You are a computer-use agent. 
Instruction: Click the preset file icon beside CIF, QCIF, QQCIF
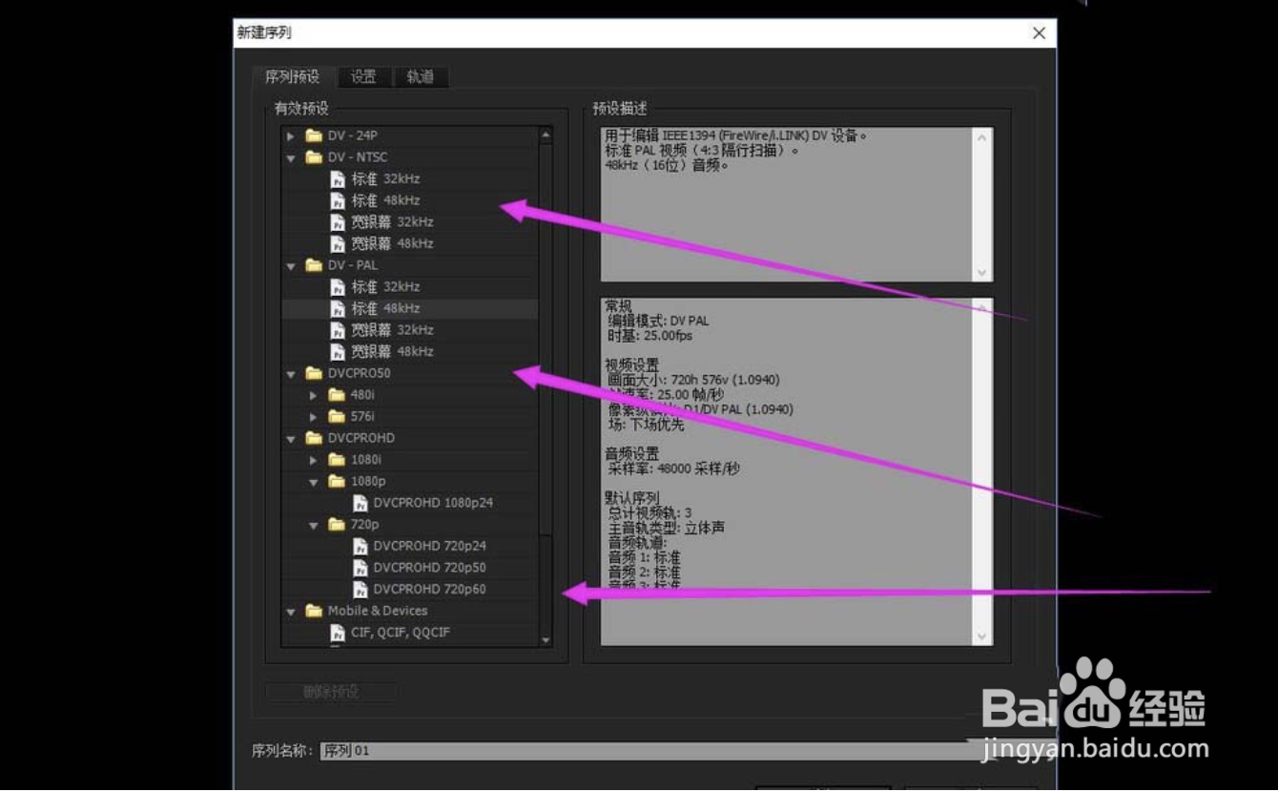pos(337,633)
